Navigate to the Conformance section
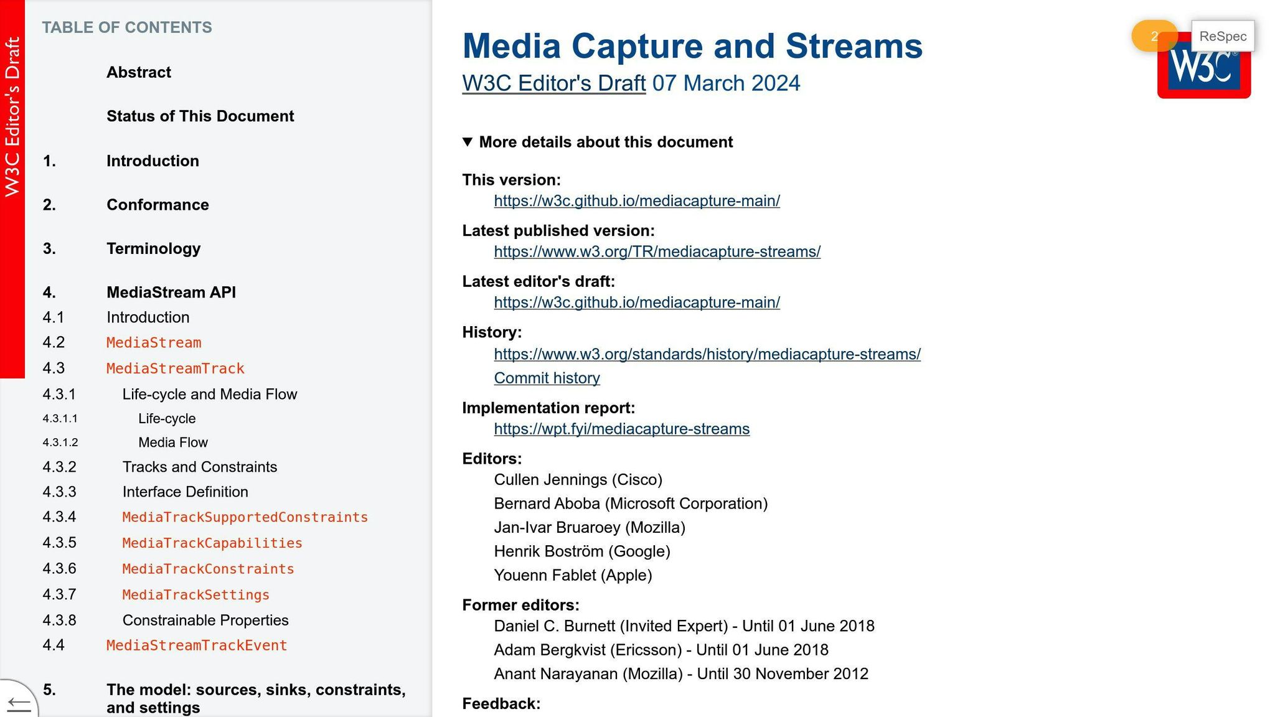The width and height of the screenshot is (1275, 717). 157,204
